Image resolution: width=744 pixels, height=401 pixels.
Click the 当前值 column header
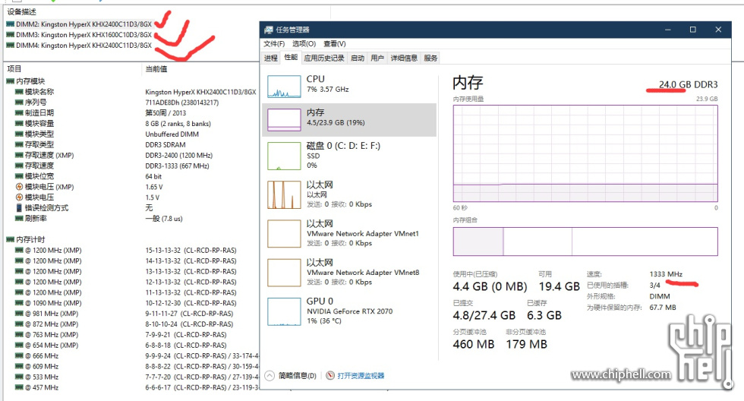pos(156,69)
